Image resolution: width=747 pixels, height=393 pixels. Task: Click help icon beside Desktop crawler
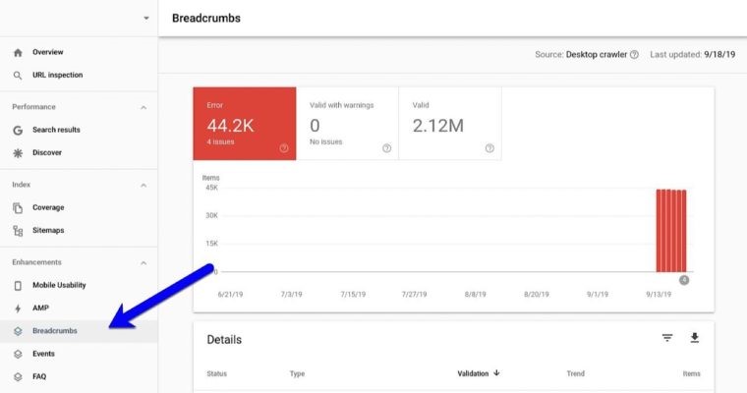point(634,55)
